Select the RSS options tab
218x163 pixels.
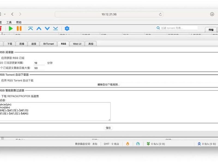click(63, 44)
